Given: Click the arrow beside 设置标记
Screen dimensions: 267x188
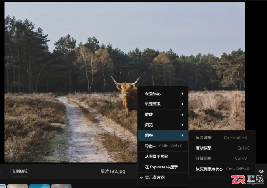Looking at the screenshot, I should coord(182,94).
